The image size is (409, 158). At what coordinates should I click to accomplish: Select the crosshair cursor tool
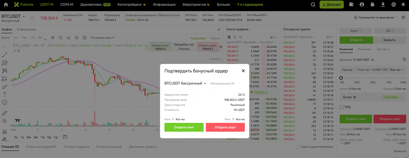coord(4,47)
